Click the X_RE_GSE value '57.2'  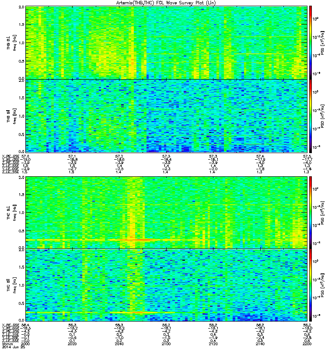pyautogui.click(x=119, y=157)
